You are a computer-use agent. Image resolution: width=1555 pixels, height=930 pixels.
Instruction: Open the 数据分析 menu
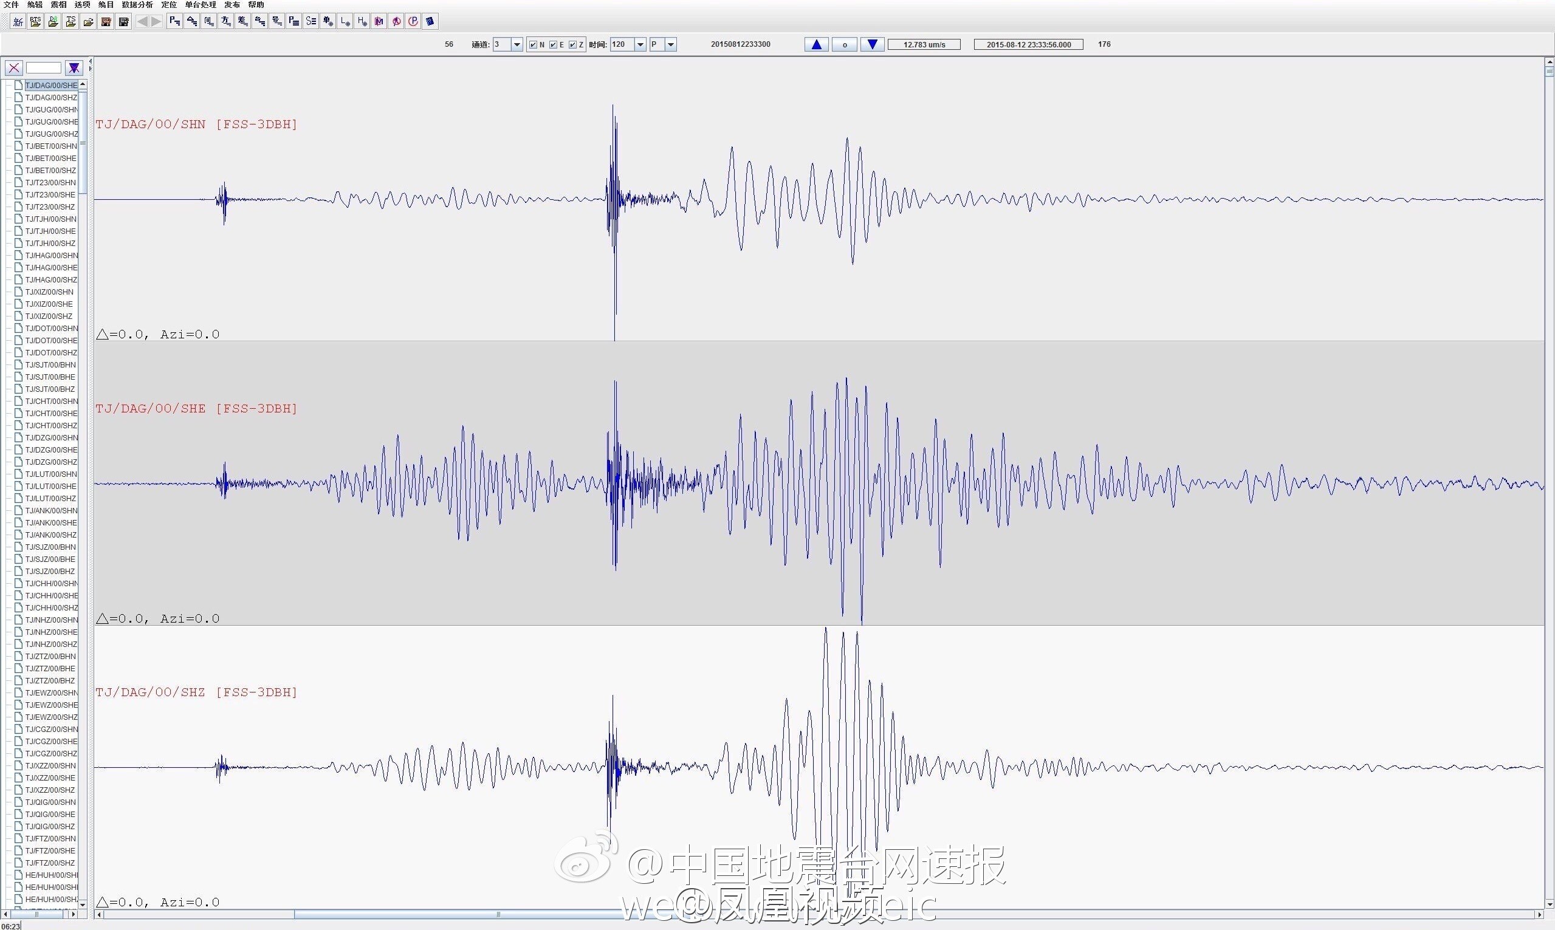click(137, 4)
